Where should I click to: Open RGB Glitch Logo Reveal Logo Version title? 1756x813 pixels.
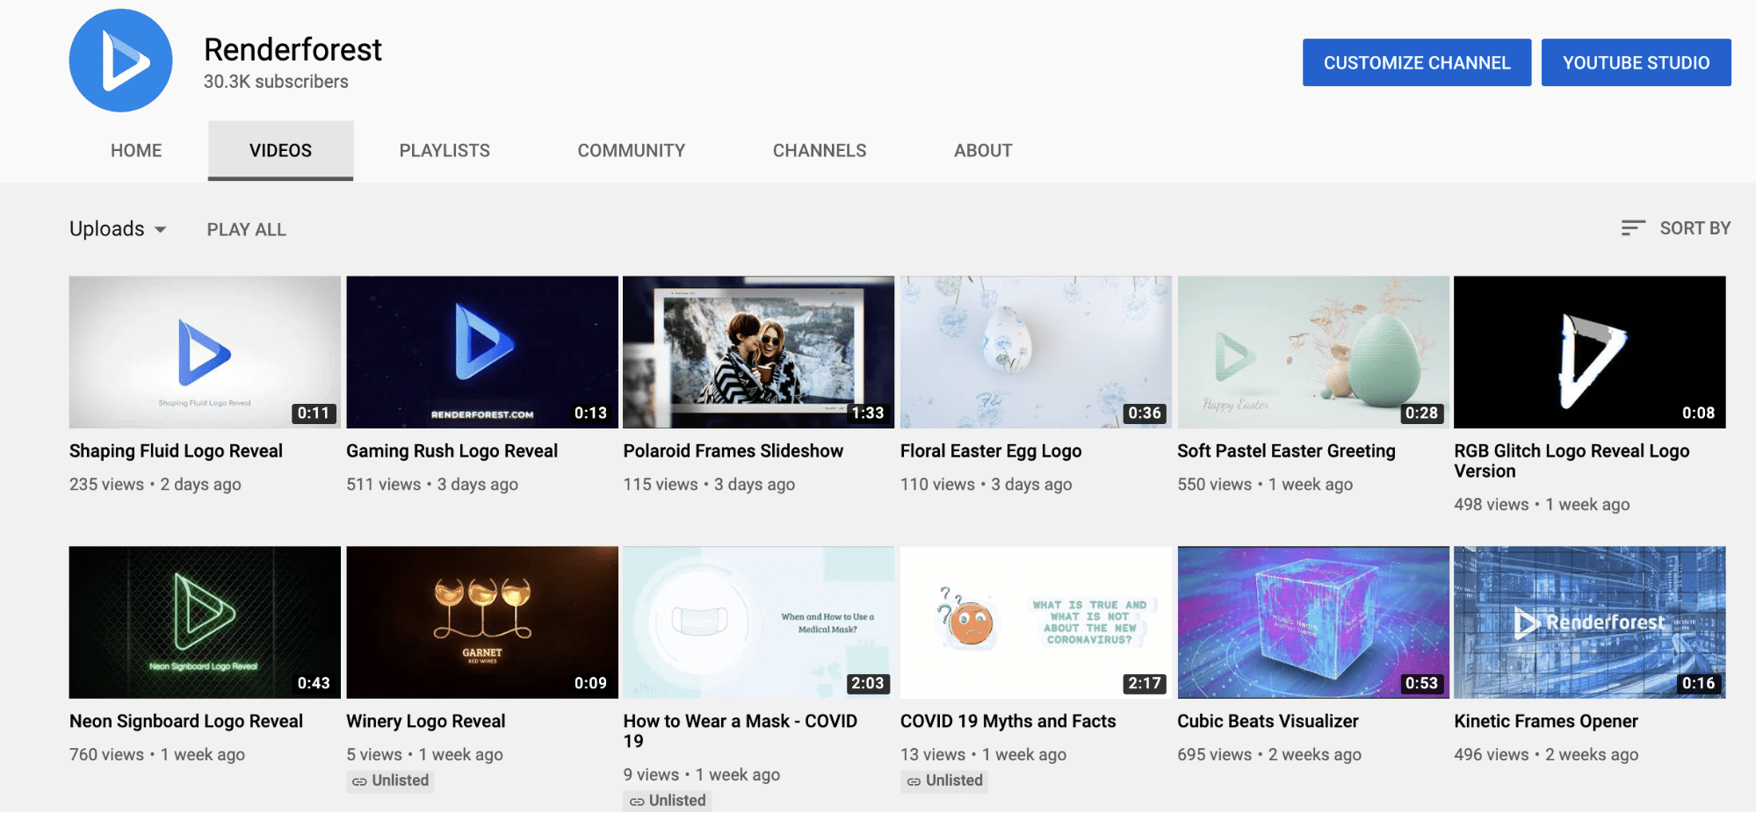tap(1572, 461)
